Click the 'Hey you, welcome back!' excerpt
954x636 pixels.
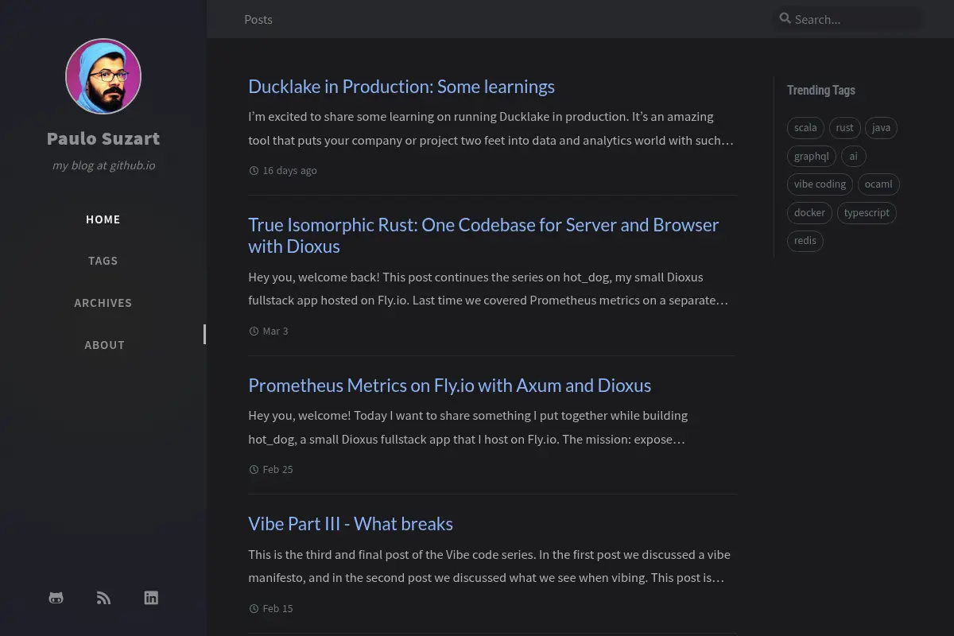pyautogui.click(x=488, y=289)
